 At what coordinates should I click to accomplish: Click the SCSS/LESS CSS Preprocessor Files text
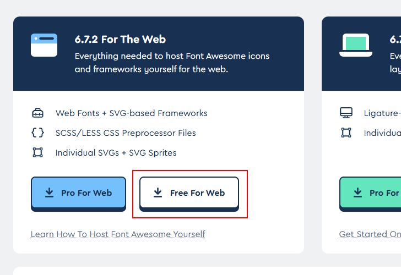coord(126,133)
